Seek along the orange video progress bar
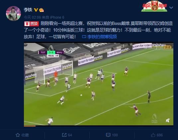 (x=99, y=126)
